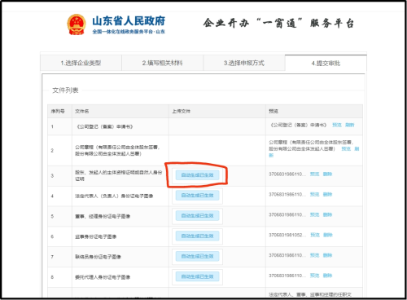Click the 山东省人民政府 title text

129,21
